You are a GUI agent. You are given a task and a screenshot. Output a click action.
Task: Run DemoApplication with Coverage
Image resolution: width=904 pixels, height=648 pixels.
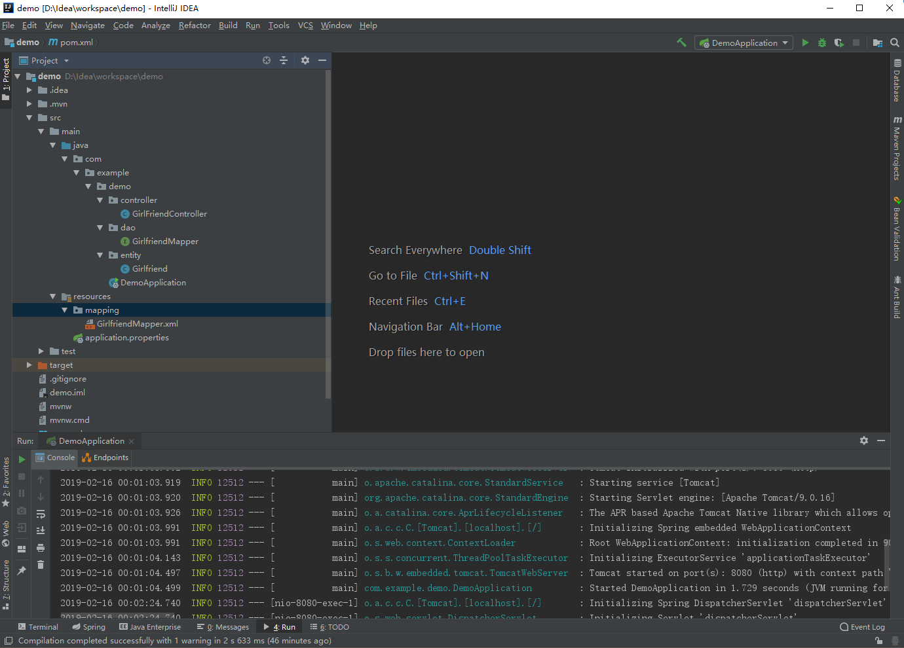click(839, 43)
